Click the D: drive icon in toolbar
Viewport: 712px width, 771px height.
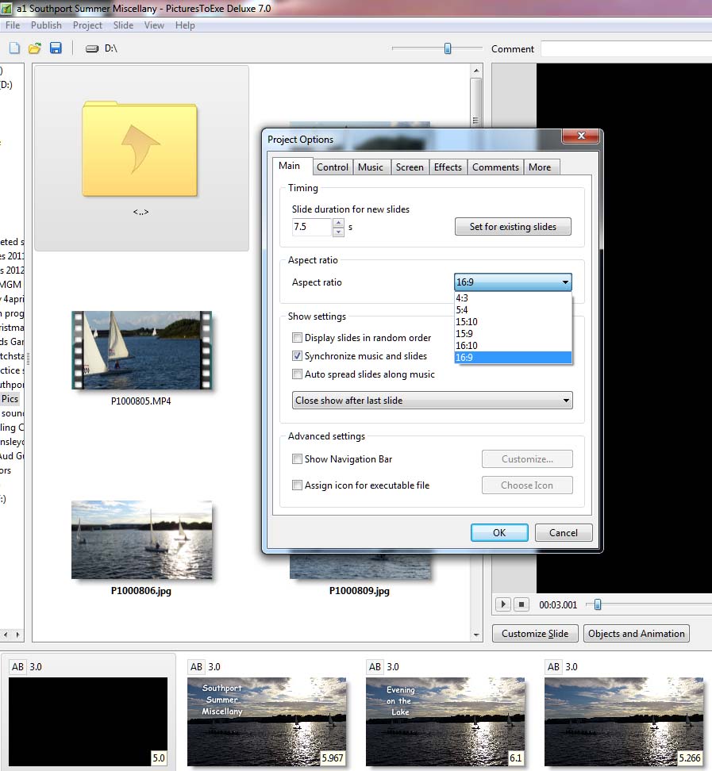(92, 48)
